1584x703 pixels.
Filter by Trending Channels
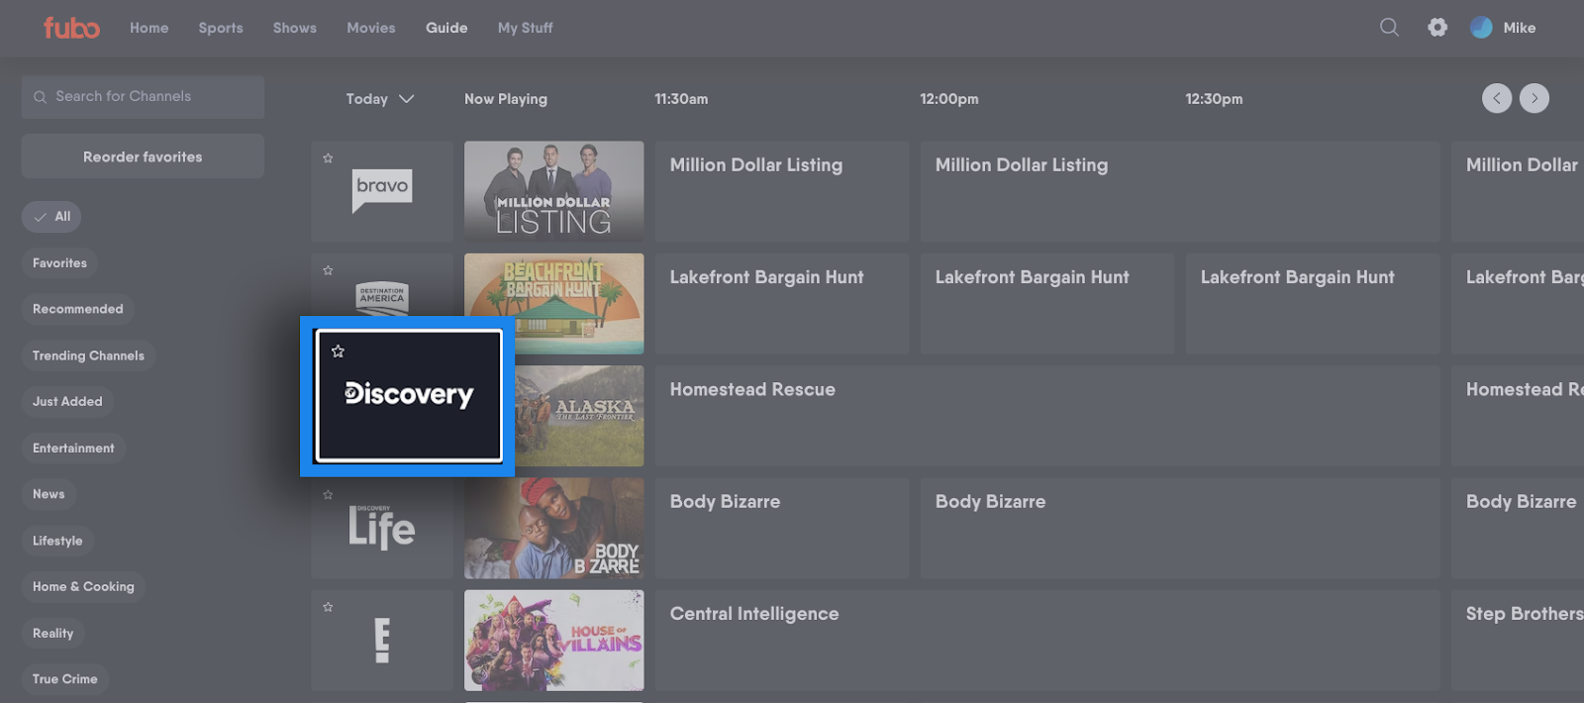88,355
